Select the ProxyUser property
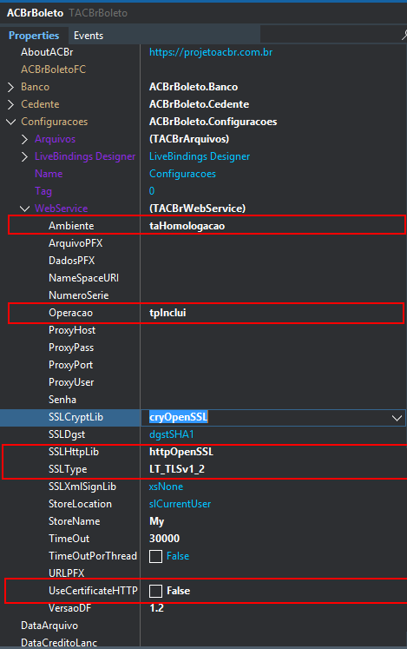Viewport: 407px width, 649px height. pyautogui.click(x=71, y=382)
